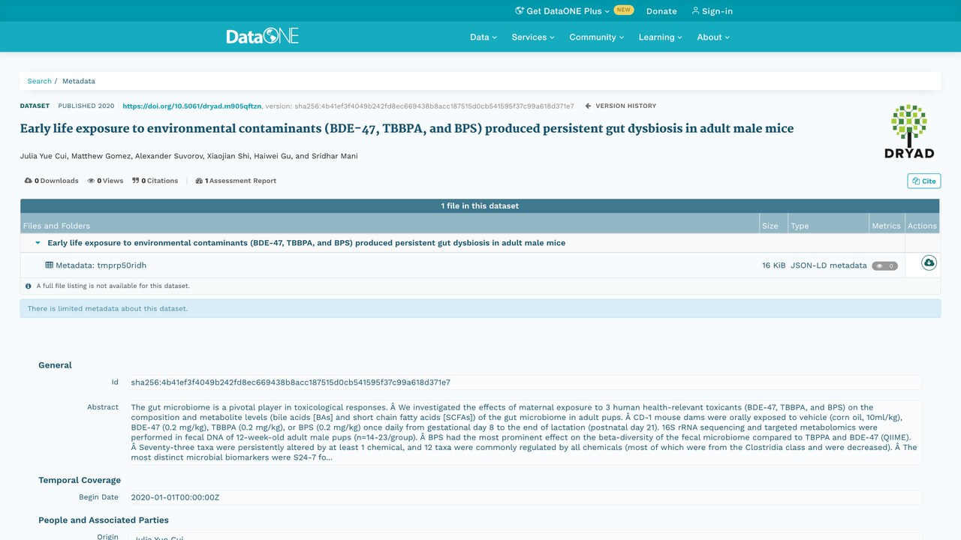Click the 16 KiB size cell
This screenshot has height=540, width=961.
(774, 265)
